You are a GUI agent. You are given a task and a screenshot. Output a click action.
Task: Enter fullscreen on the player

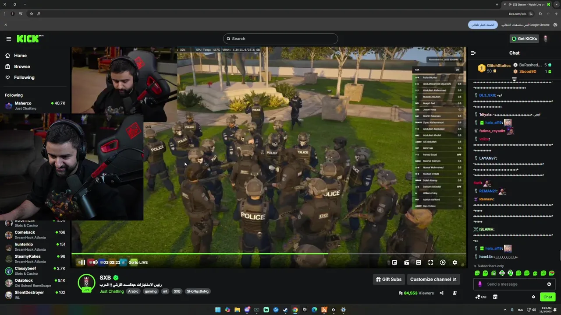(431, 262)
